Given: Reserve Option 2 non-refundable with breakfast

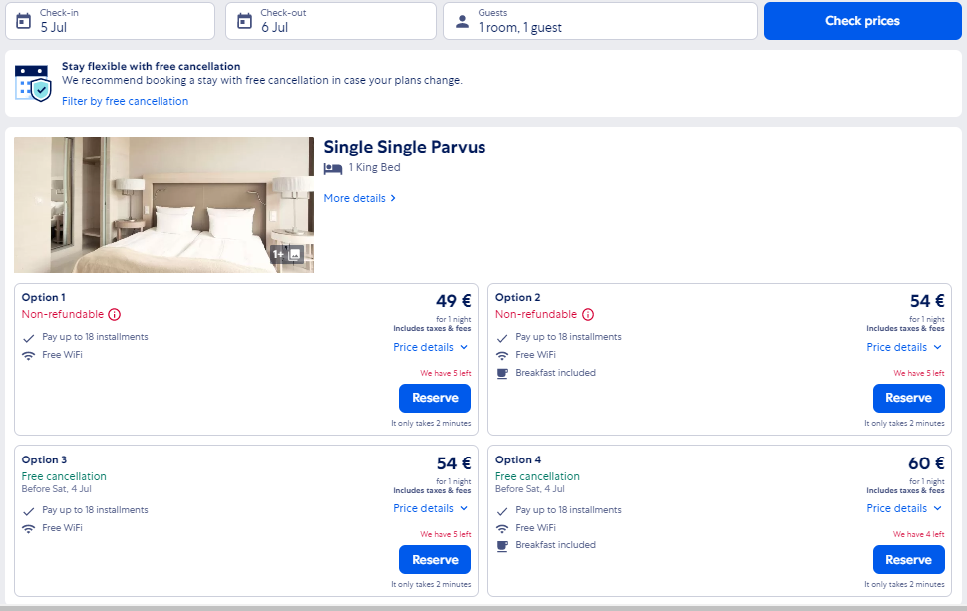Looking at the screenshot, I should click(909, 399).
